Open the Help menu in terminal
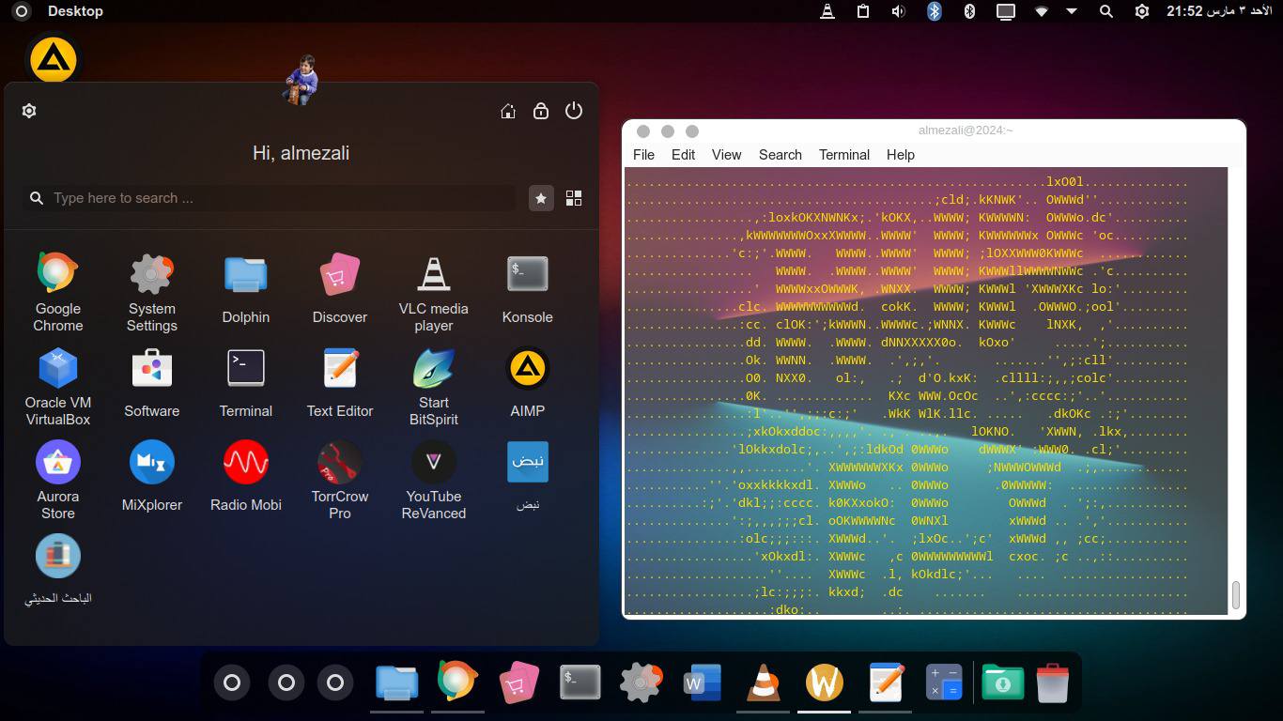Screen dimensions: 1283x721 (901, 155)
